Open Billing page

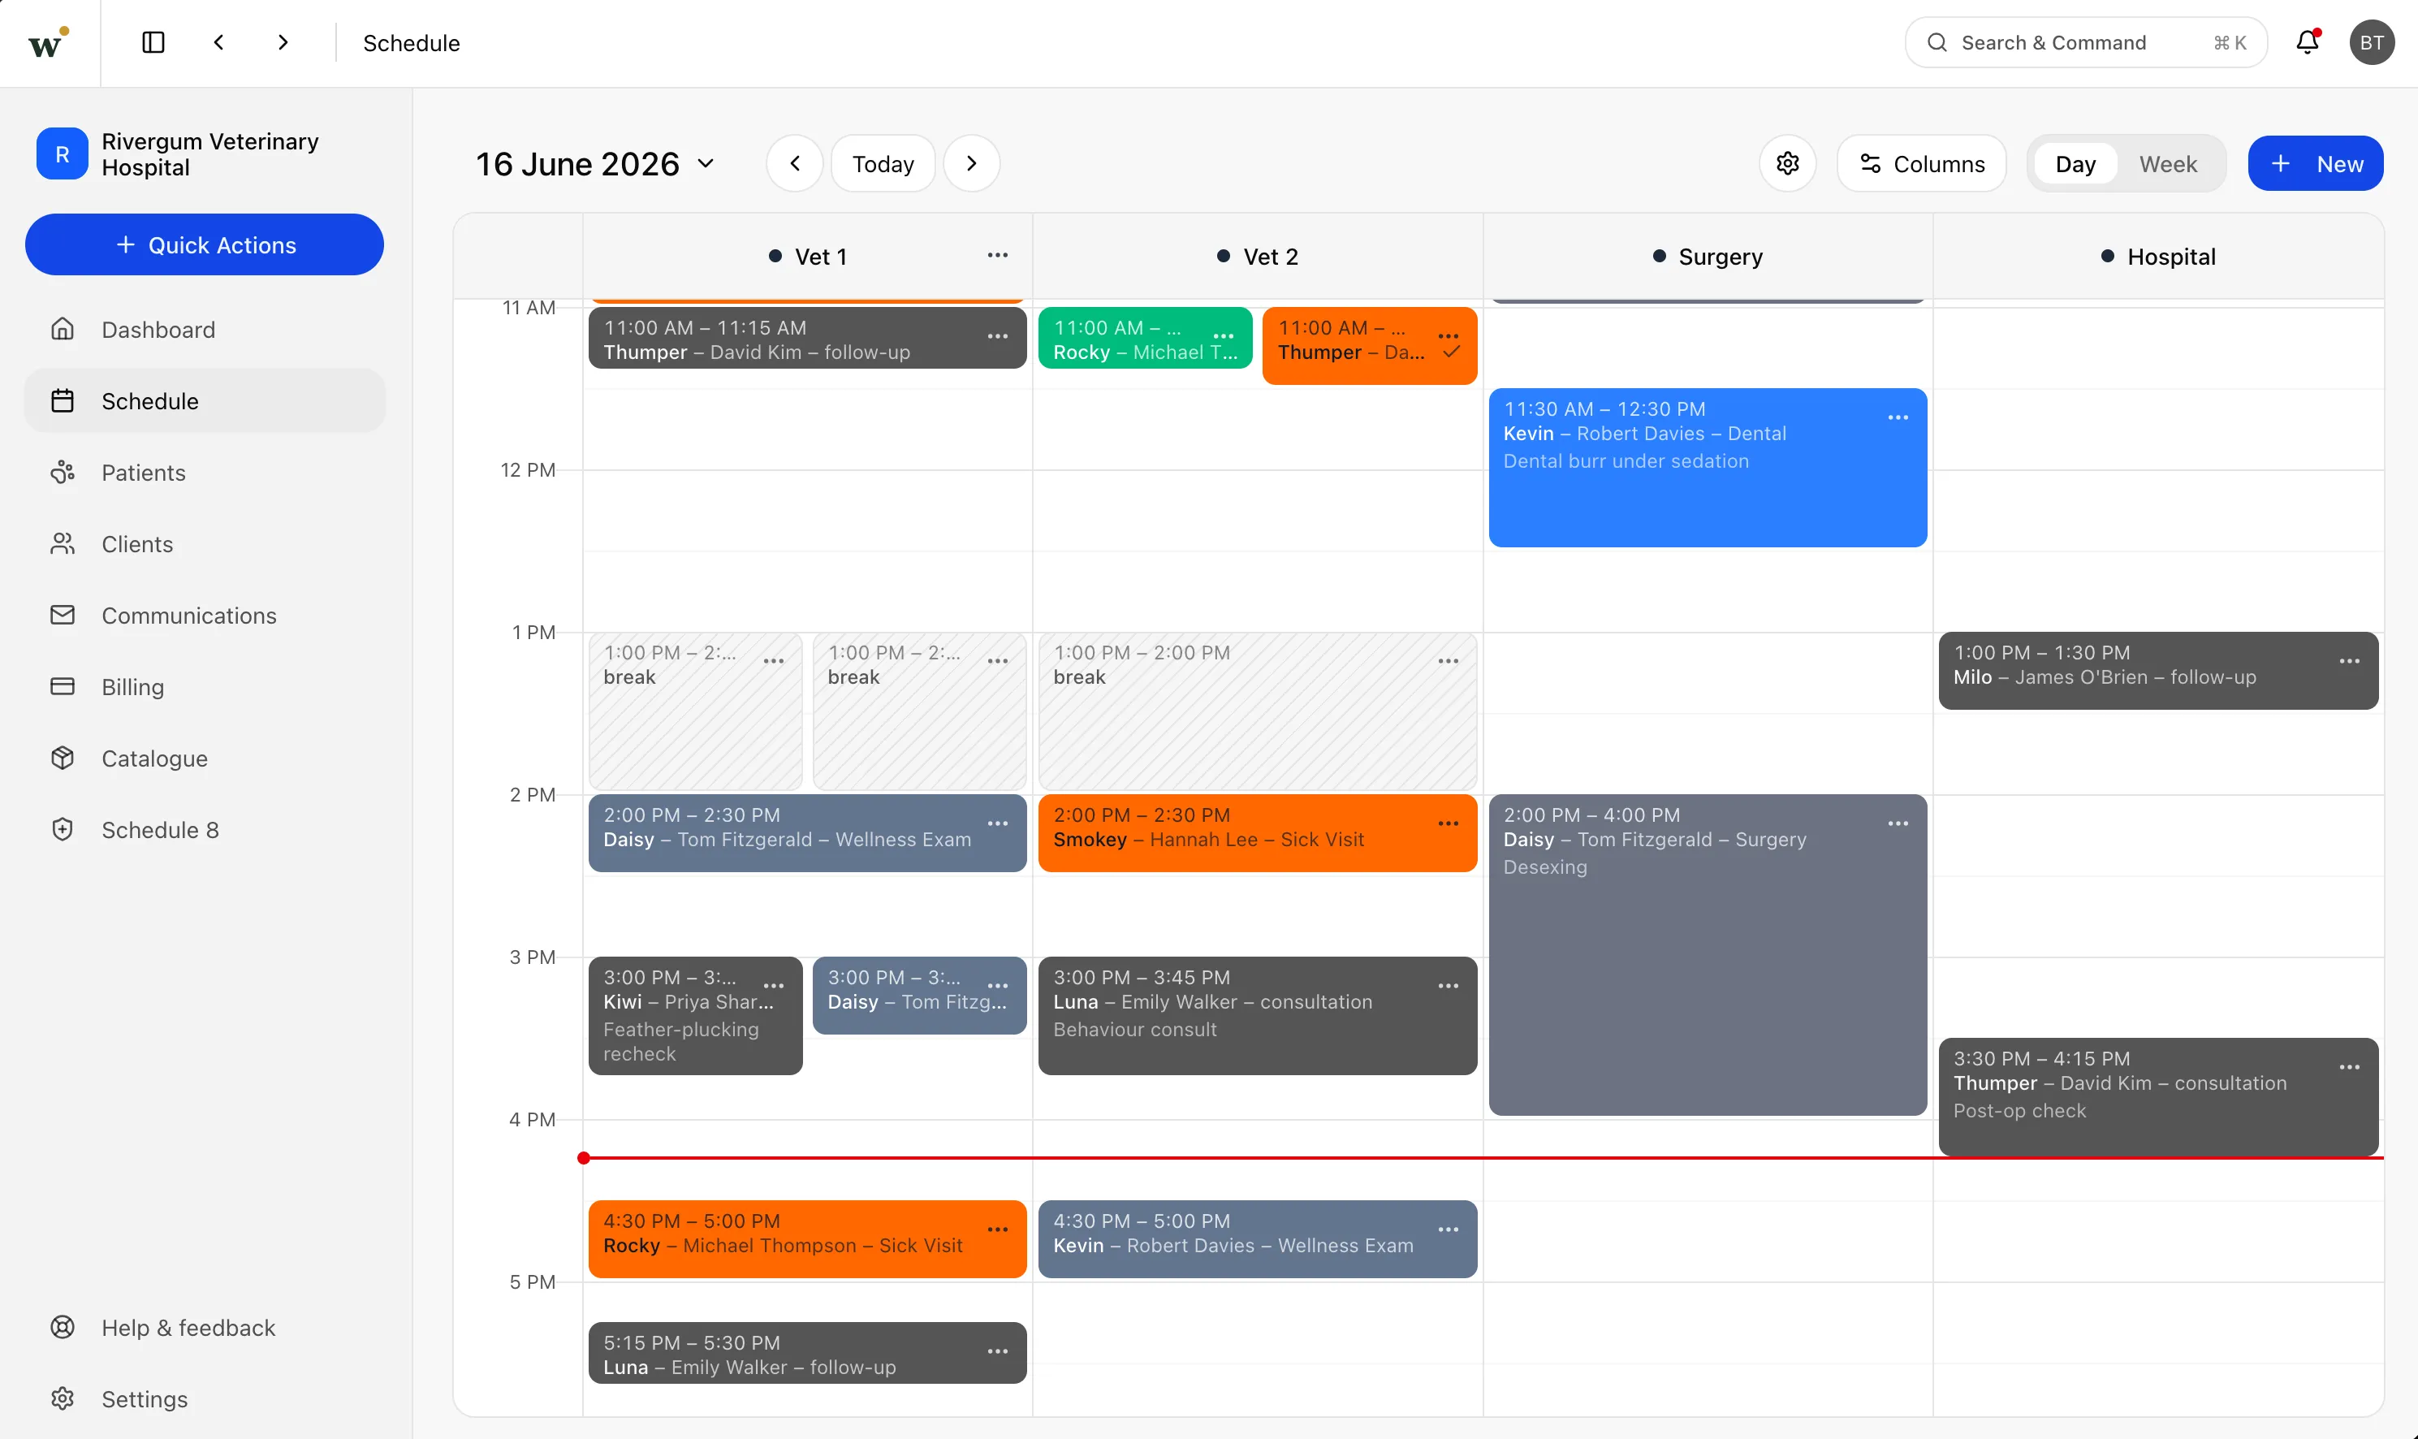[x=205, y=688]
